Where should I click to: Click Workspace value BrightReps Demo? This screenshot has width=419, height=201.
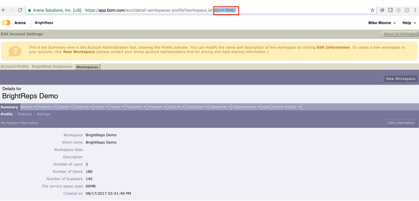[x=101, y=135]
